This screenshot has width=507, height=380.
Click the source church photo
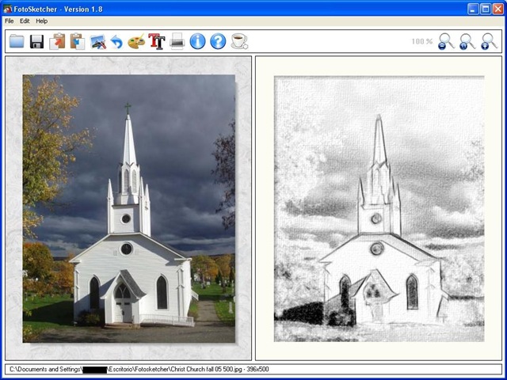[x=129, y=208]
